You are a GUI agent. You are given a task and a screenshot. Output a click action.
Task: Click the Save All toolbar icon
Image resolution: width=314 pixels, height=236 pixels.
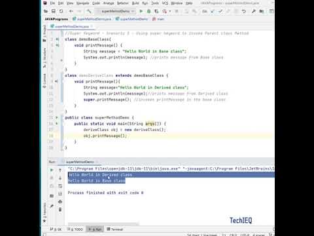[54, 11]
